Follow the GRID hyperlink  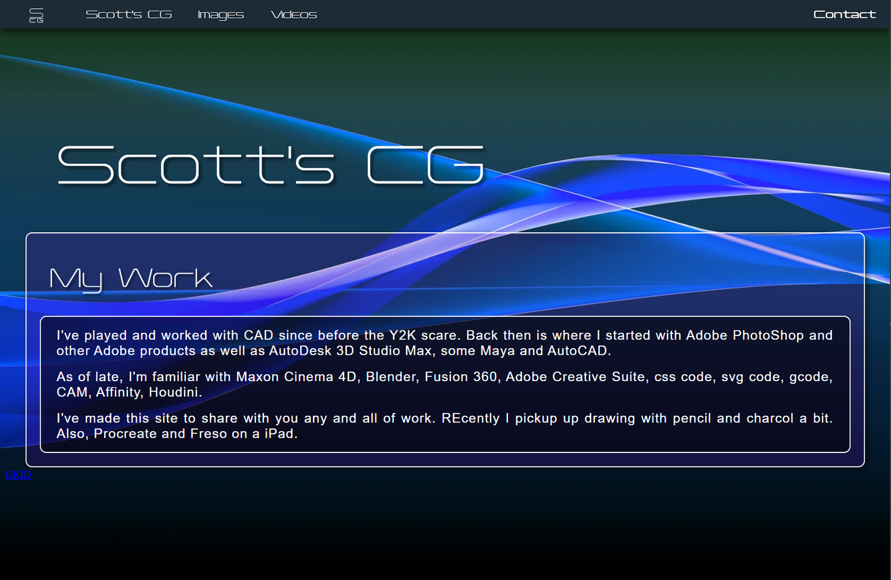pyautogui.click(x=18, y=475)
